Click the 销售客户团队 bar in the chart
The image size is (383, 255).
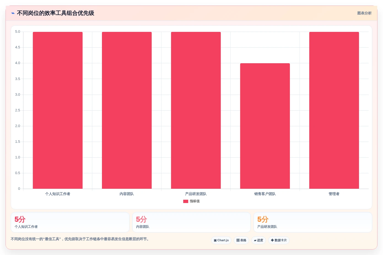265,126
